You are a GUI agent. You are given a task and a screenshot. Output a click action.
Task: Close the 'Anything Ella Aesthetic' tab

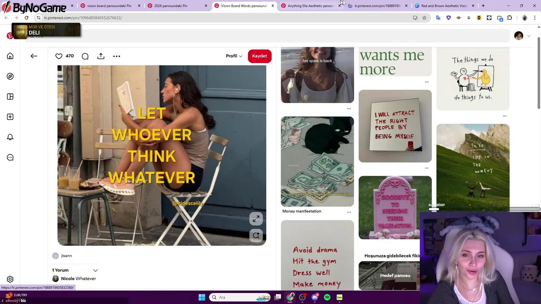(339, 5)
